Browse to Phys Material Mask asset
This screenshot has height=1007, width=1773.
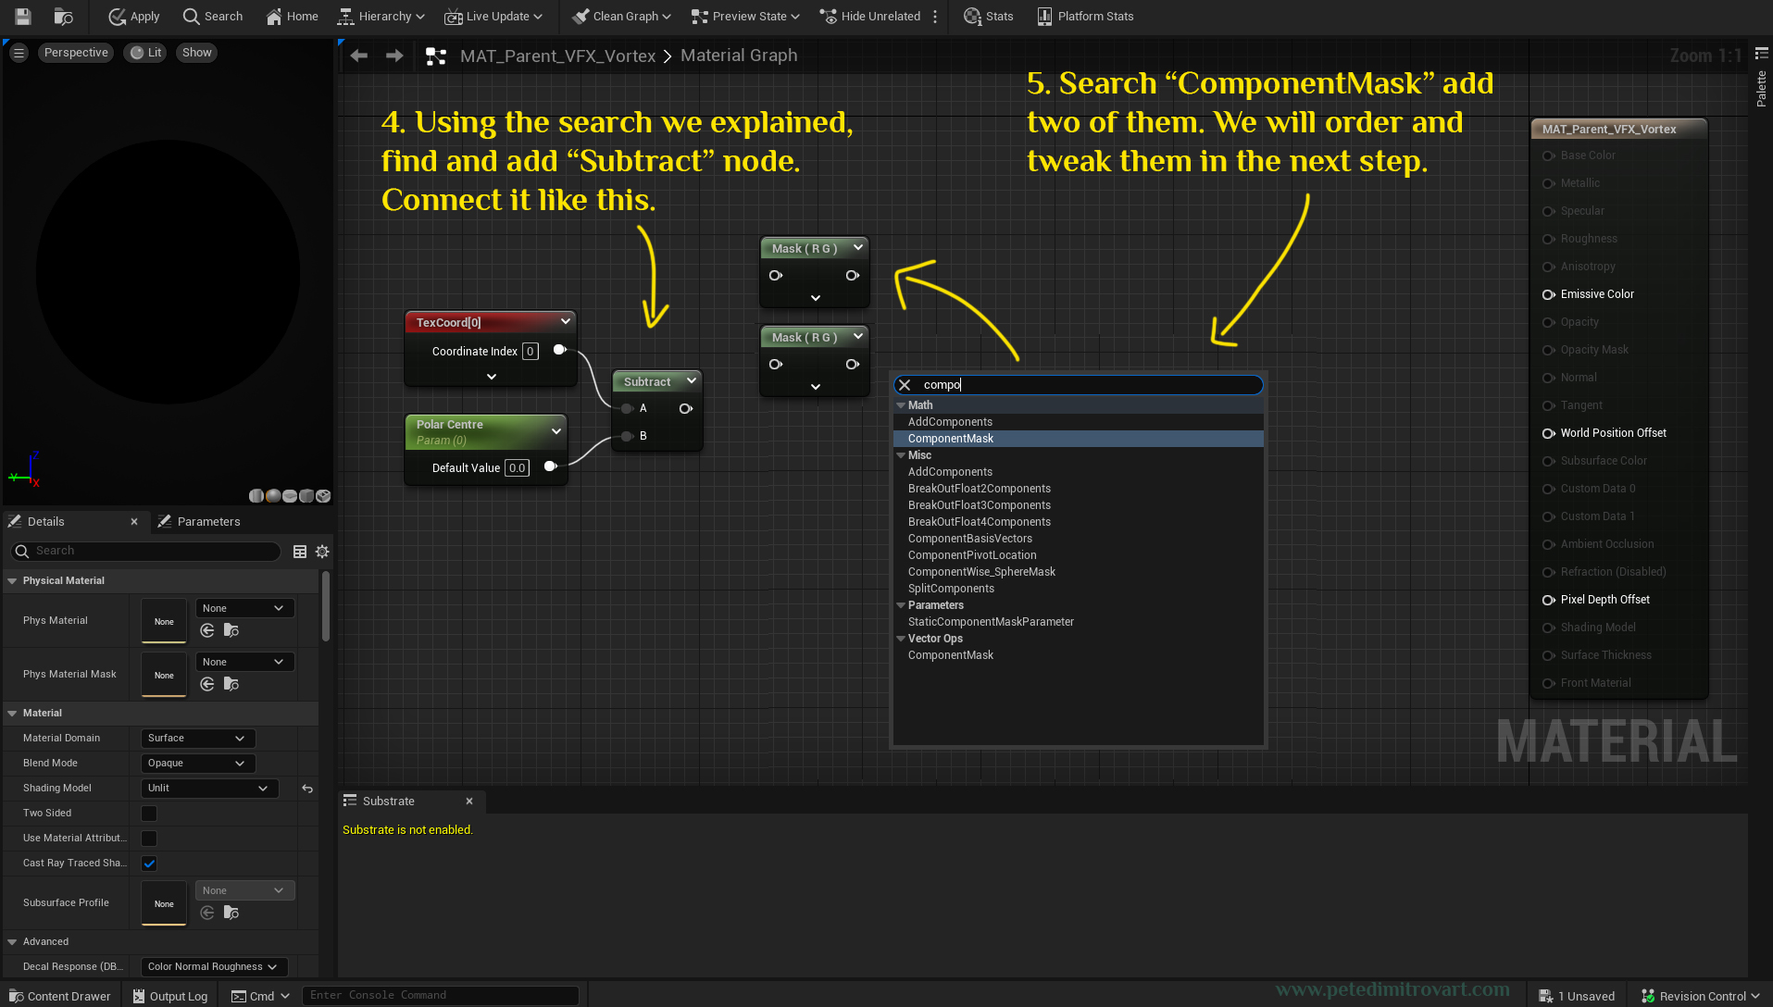tap(231, 684)
